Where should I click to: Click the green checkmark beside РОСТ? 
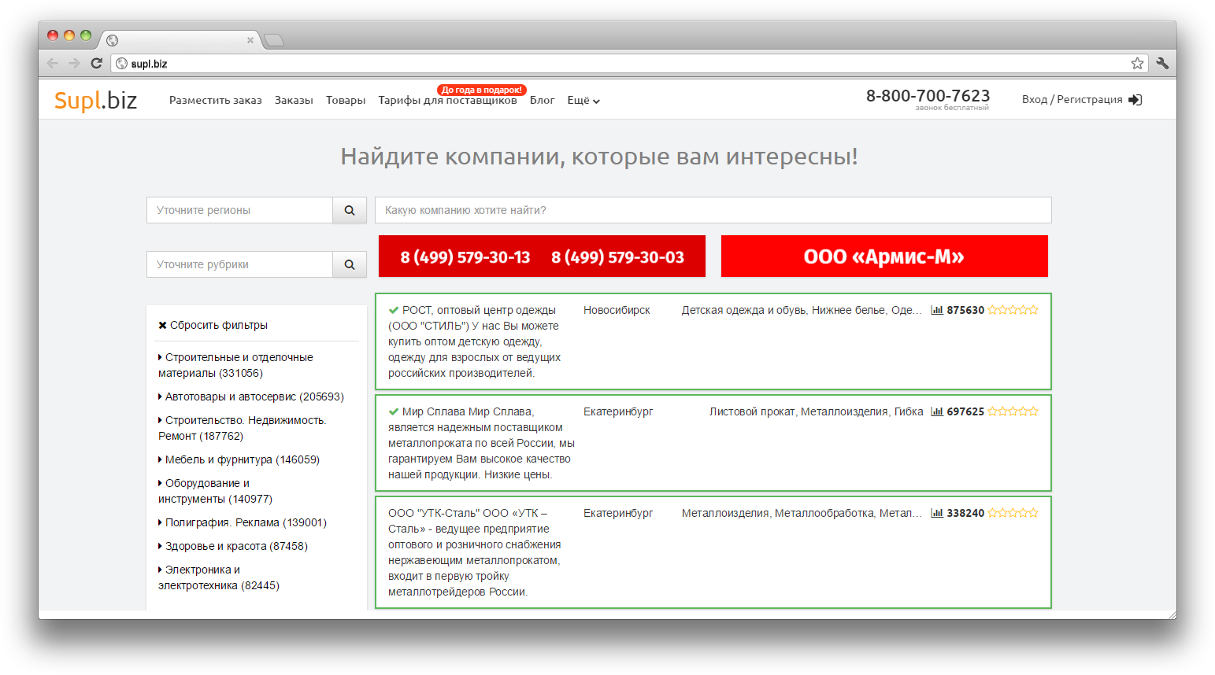click(394, 310)
